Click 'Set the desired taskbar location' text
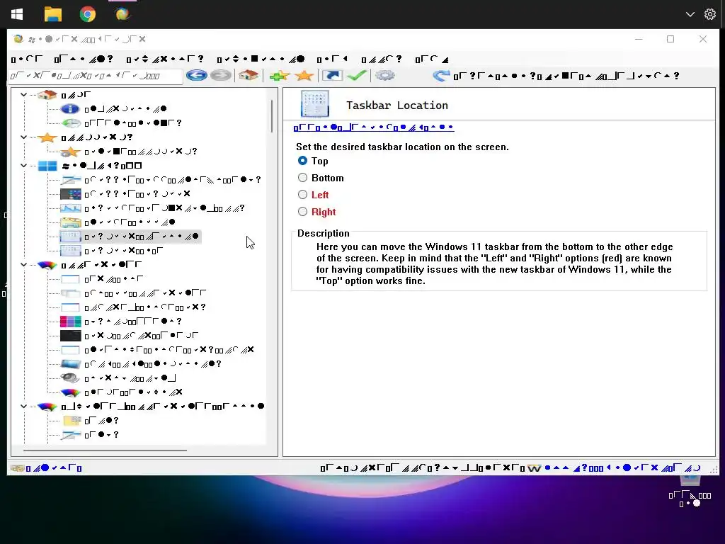Image resolution: width=725 pixels, height=544 pixels. [402, 147]
